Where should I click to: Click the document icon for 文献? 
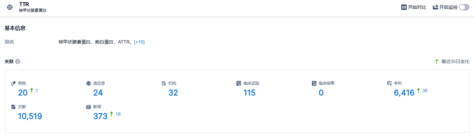coord(13,107)
